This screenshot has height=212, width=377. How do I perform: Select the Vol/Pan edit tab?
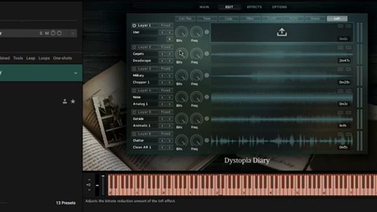click(185, 18)
